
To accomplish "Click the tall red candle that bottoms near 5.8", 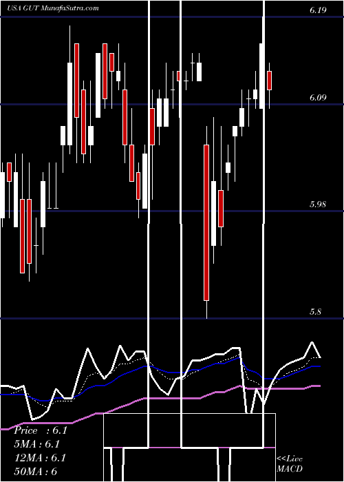I will [x=206, y=222].
